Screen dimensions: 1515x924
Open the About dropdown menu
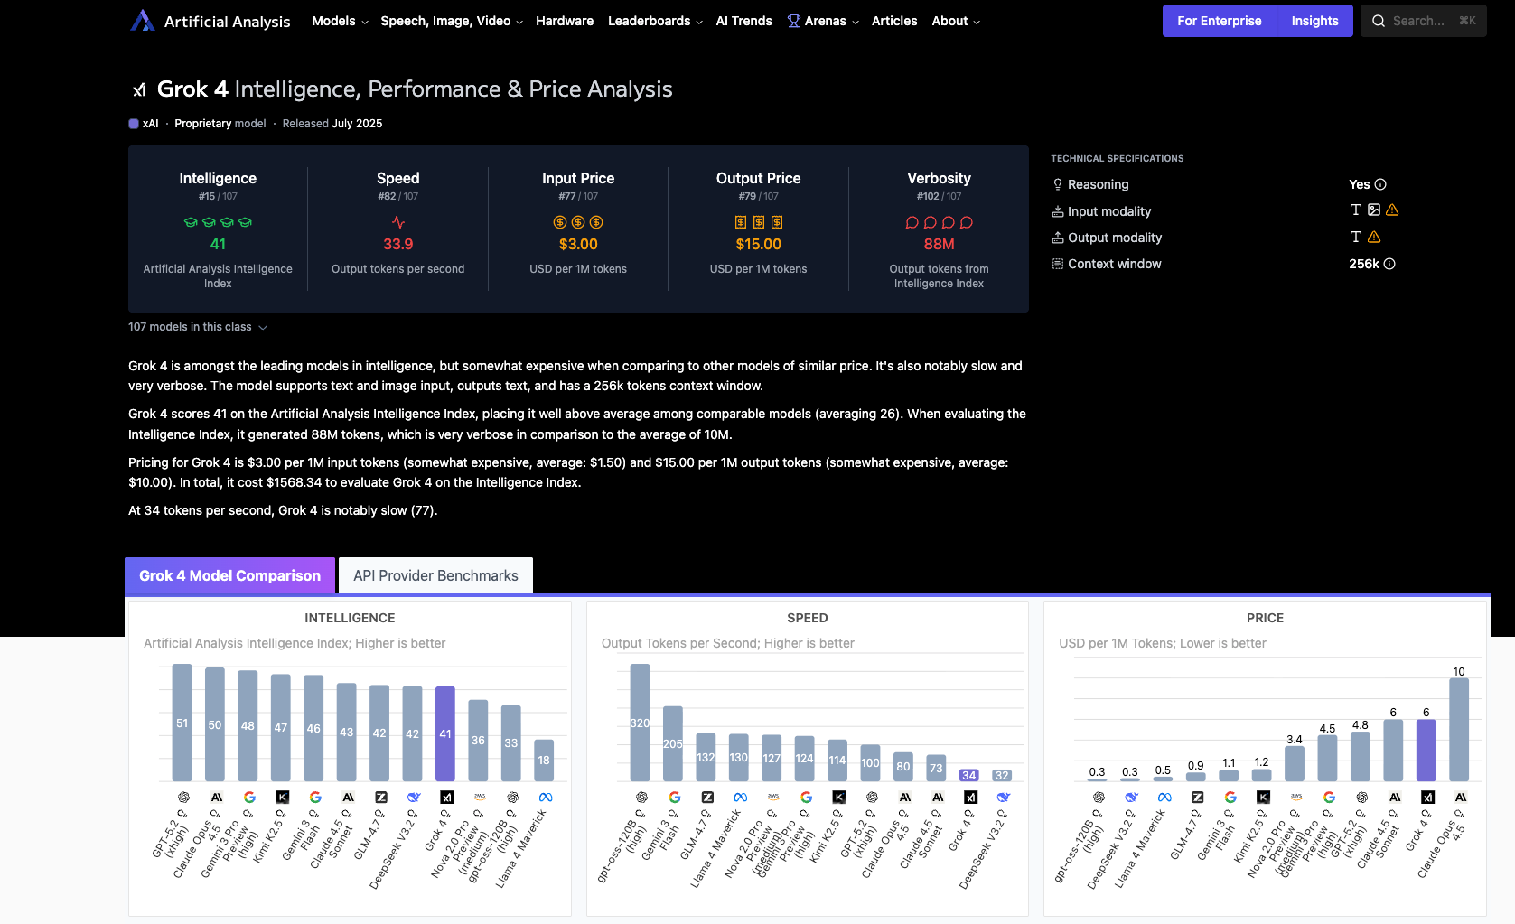click(956, 21)
